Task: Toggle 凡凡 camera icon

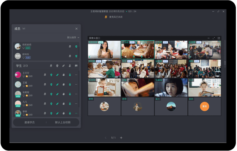Action: pos(51,104)
